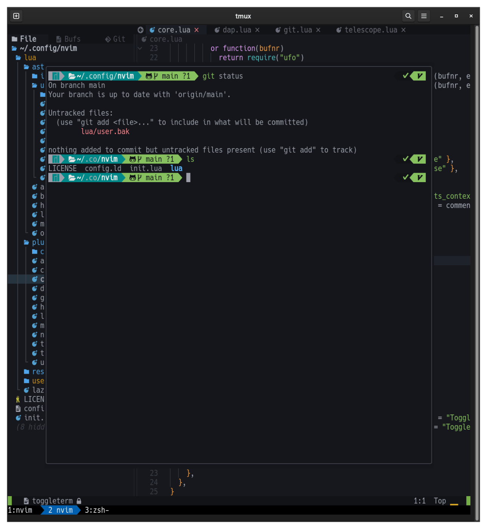The image size is (487, 529).
Task: Open the m lua file above o in lua folder
Action: (38, 224)
